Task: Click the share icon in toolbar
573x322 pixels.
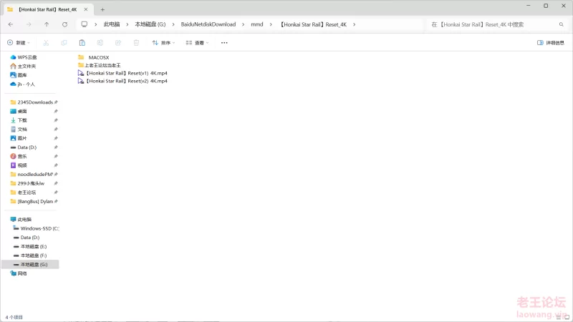Action: pyautogui.click(x=118, y=43)
